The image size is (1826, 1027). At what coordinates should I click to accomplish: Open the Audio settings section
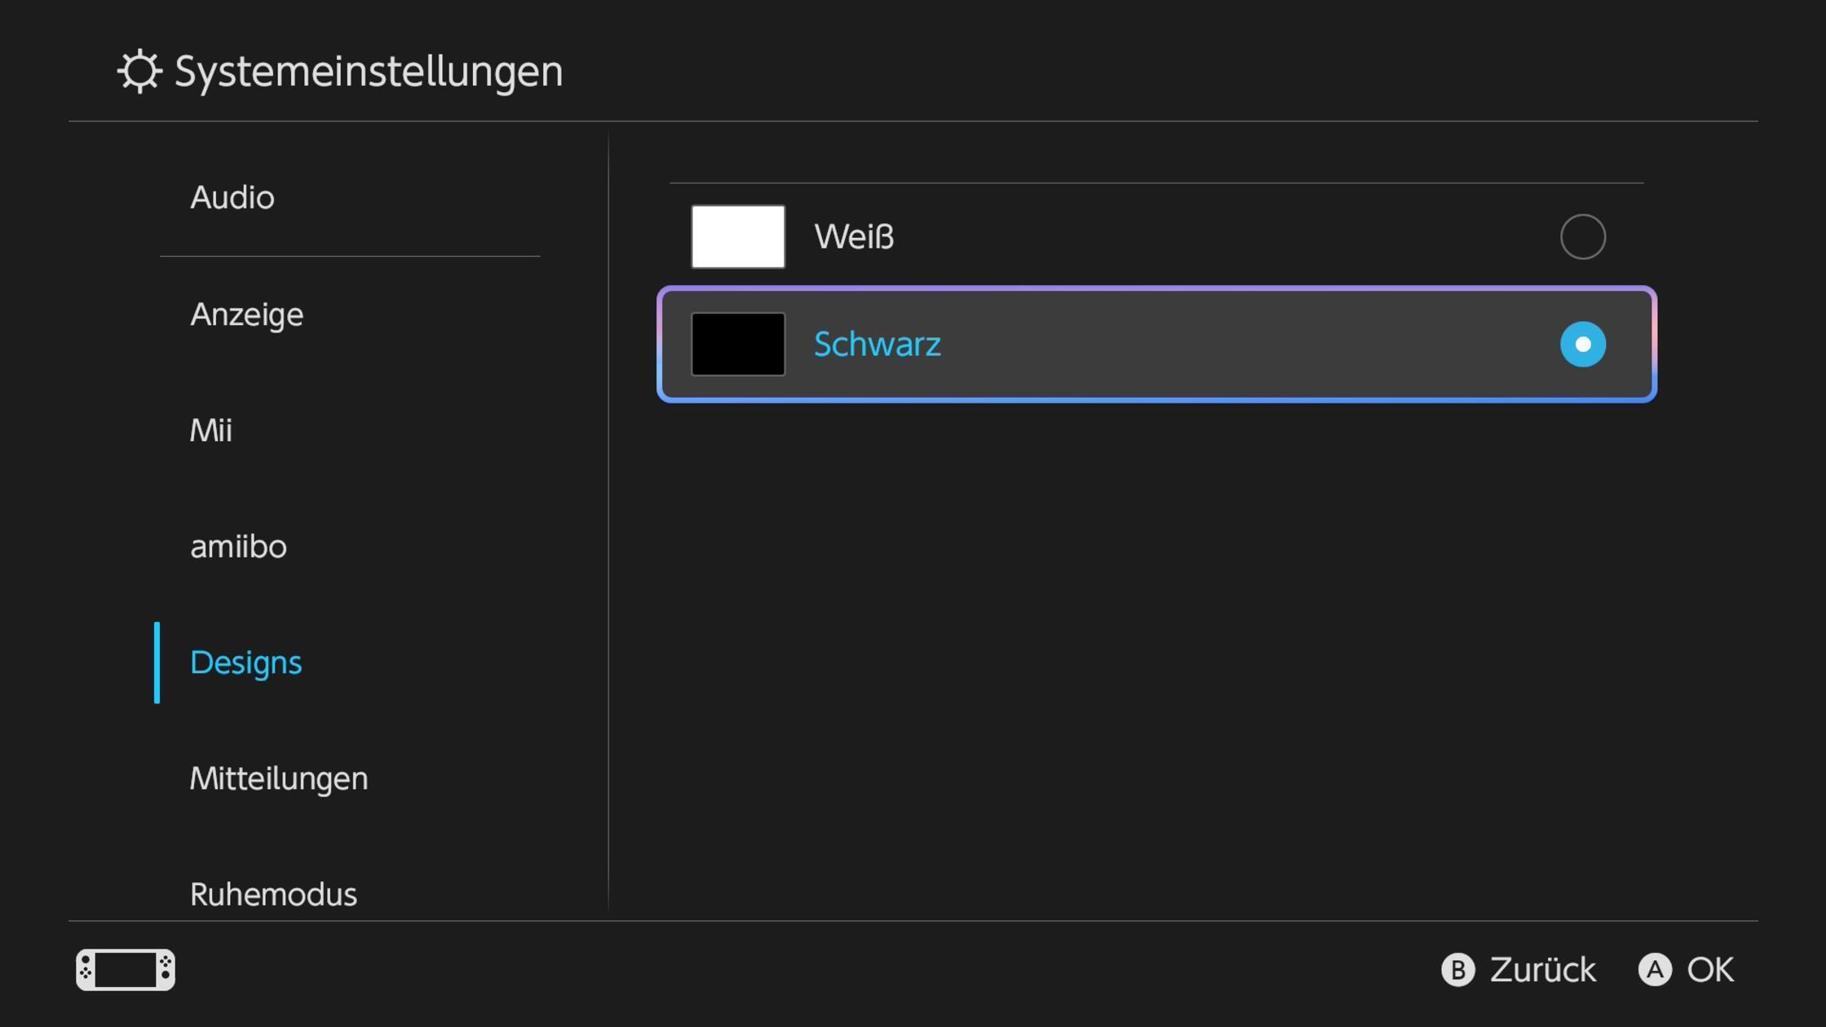[232, 197]
